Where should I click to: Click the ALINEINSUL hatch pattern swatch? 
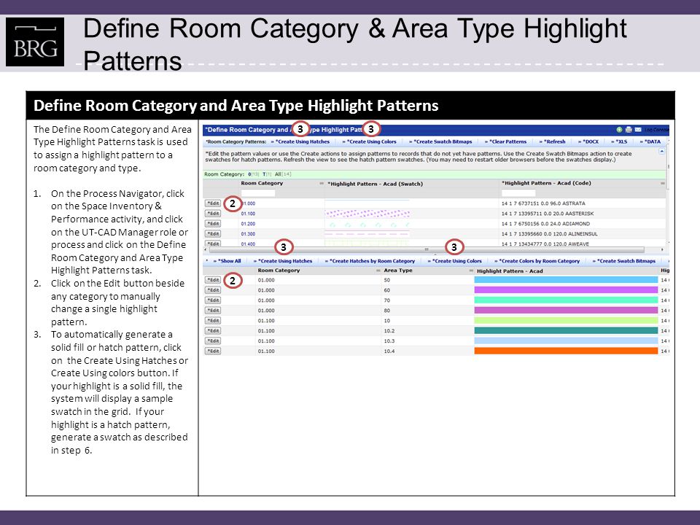367,234
